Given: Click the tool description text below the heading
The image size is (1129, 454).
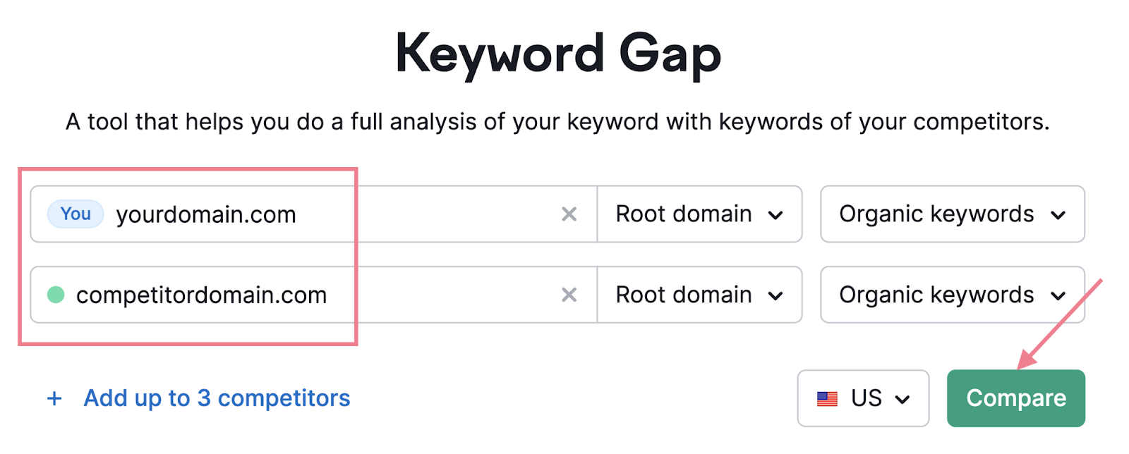Looking at the screenshot, I should pyautogui.click(x=557, y=121).
